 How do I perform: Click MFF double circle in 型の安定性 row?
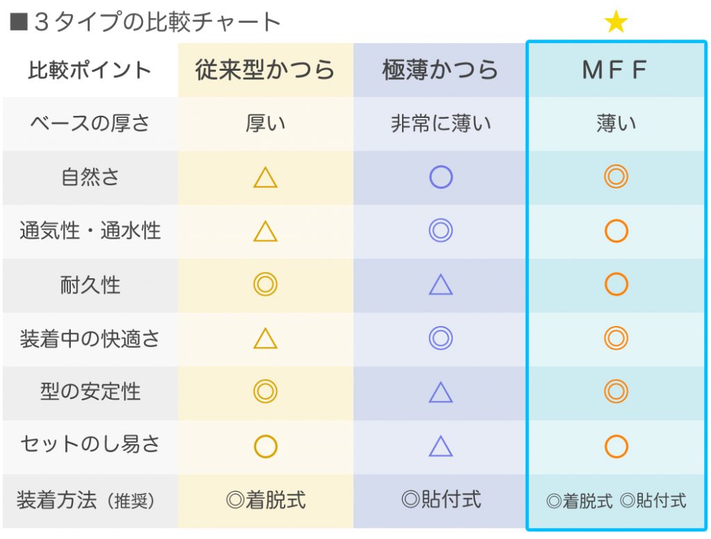(616, 392)
